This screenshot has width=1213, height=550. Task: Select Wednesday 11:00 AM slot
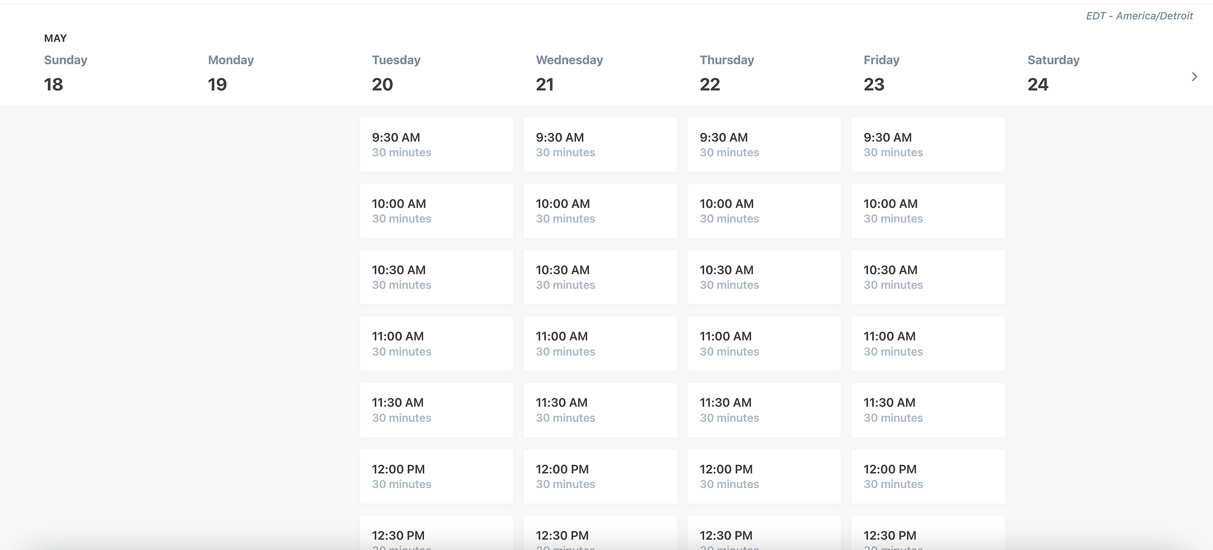(600, 343)
